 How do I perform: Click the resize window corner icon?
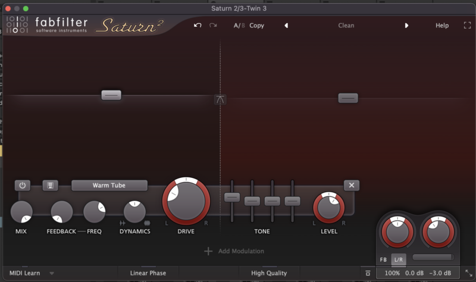pos(469,273)
